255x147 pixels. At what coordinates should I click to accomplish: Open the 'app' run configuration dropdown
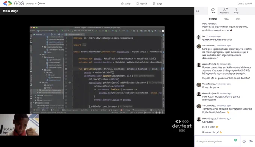tap(65, 31)
